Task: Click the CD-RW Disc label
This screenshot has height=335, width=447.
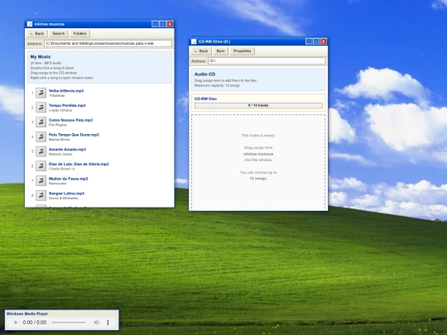Action: tap(205, 99)
